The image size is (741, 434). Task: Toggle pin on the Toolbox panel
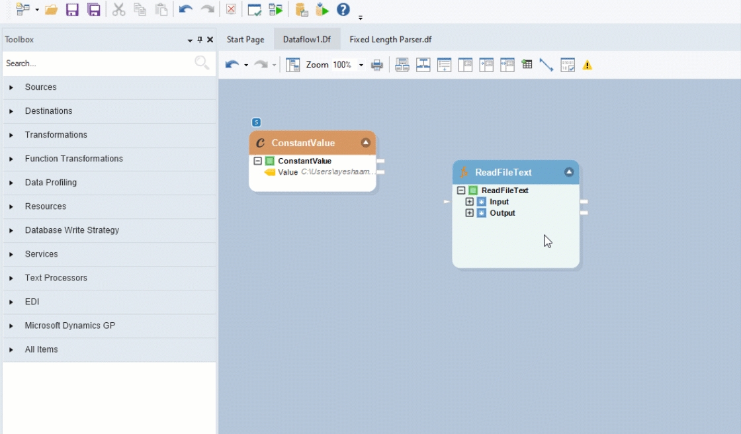[x=200, y=40]
